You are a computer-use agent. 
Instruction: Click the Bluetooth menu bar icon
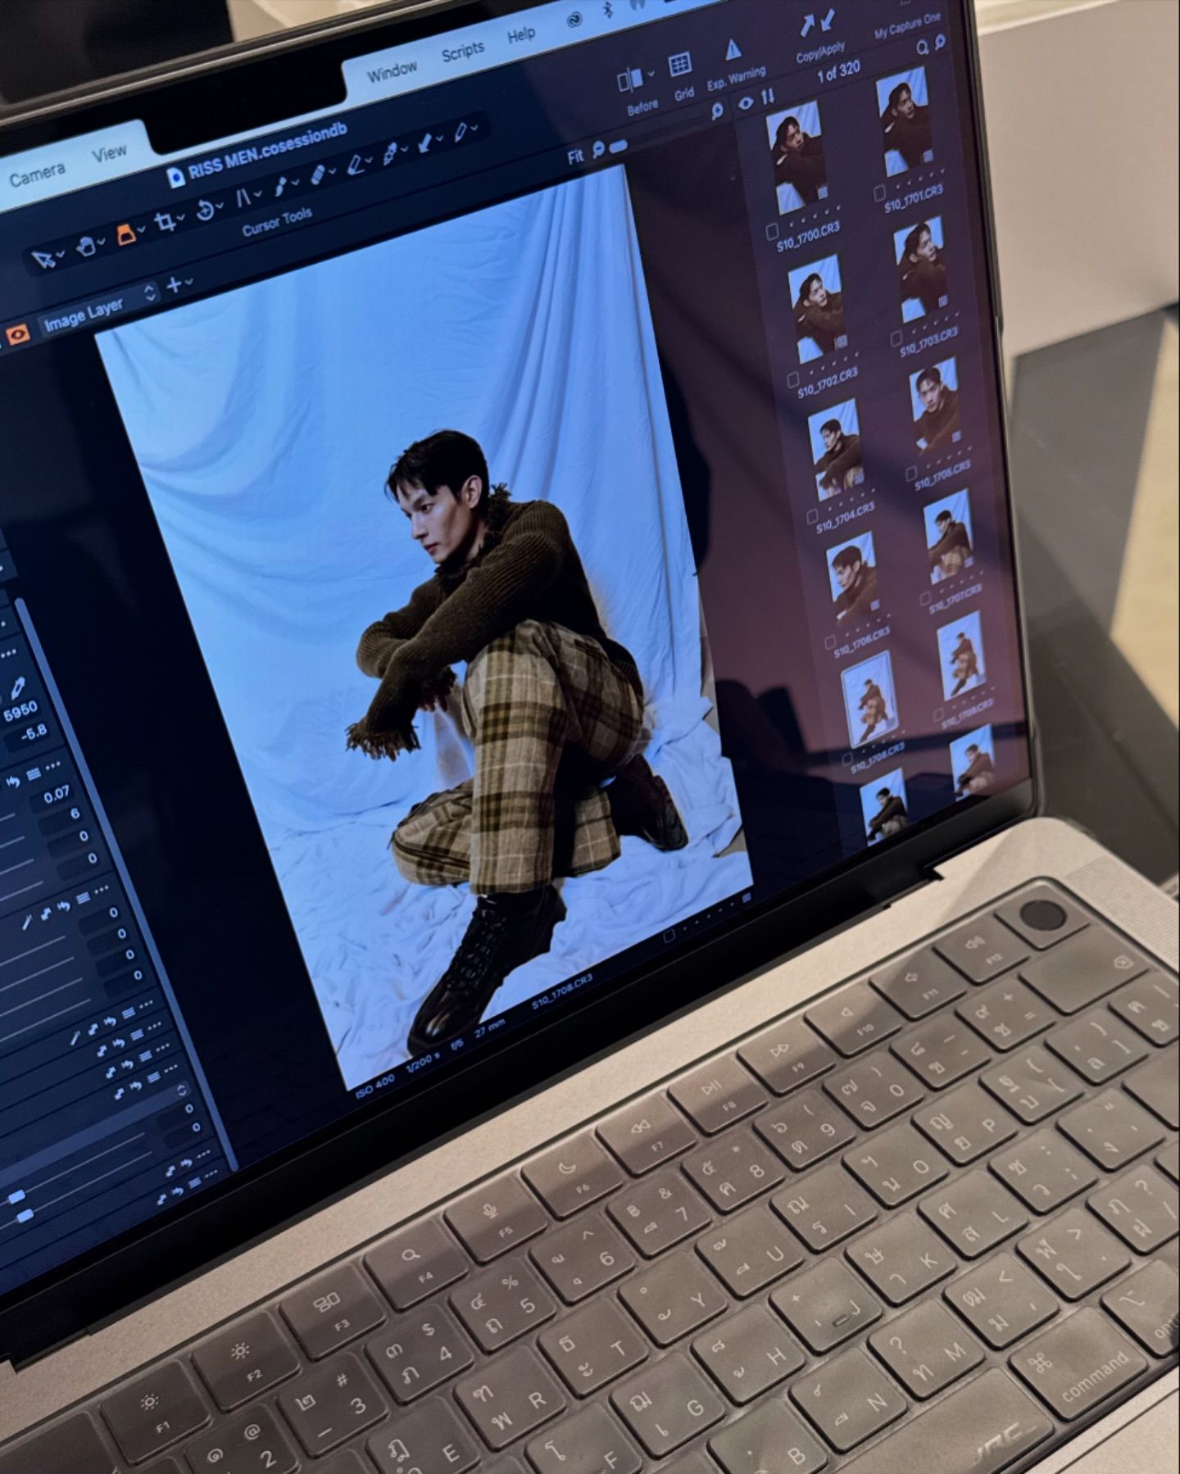pos(608,11)
